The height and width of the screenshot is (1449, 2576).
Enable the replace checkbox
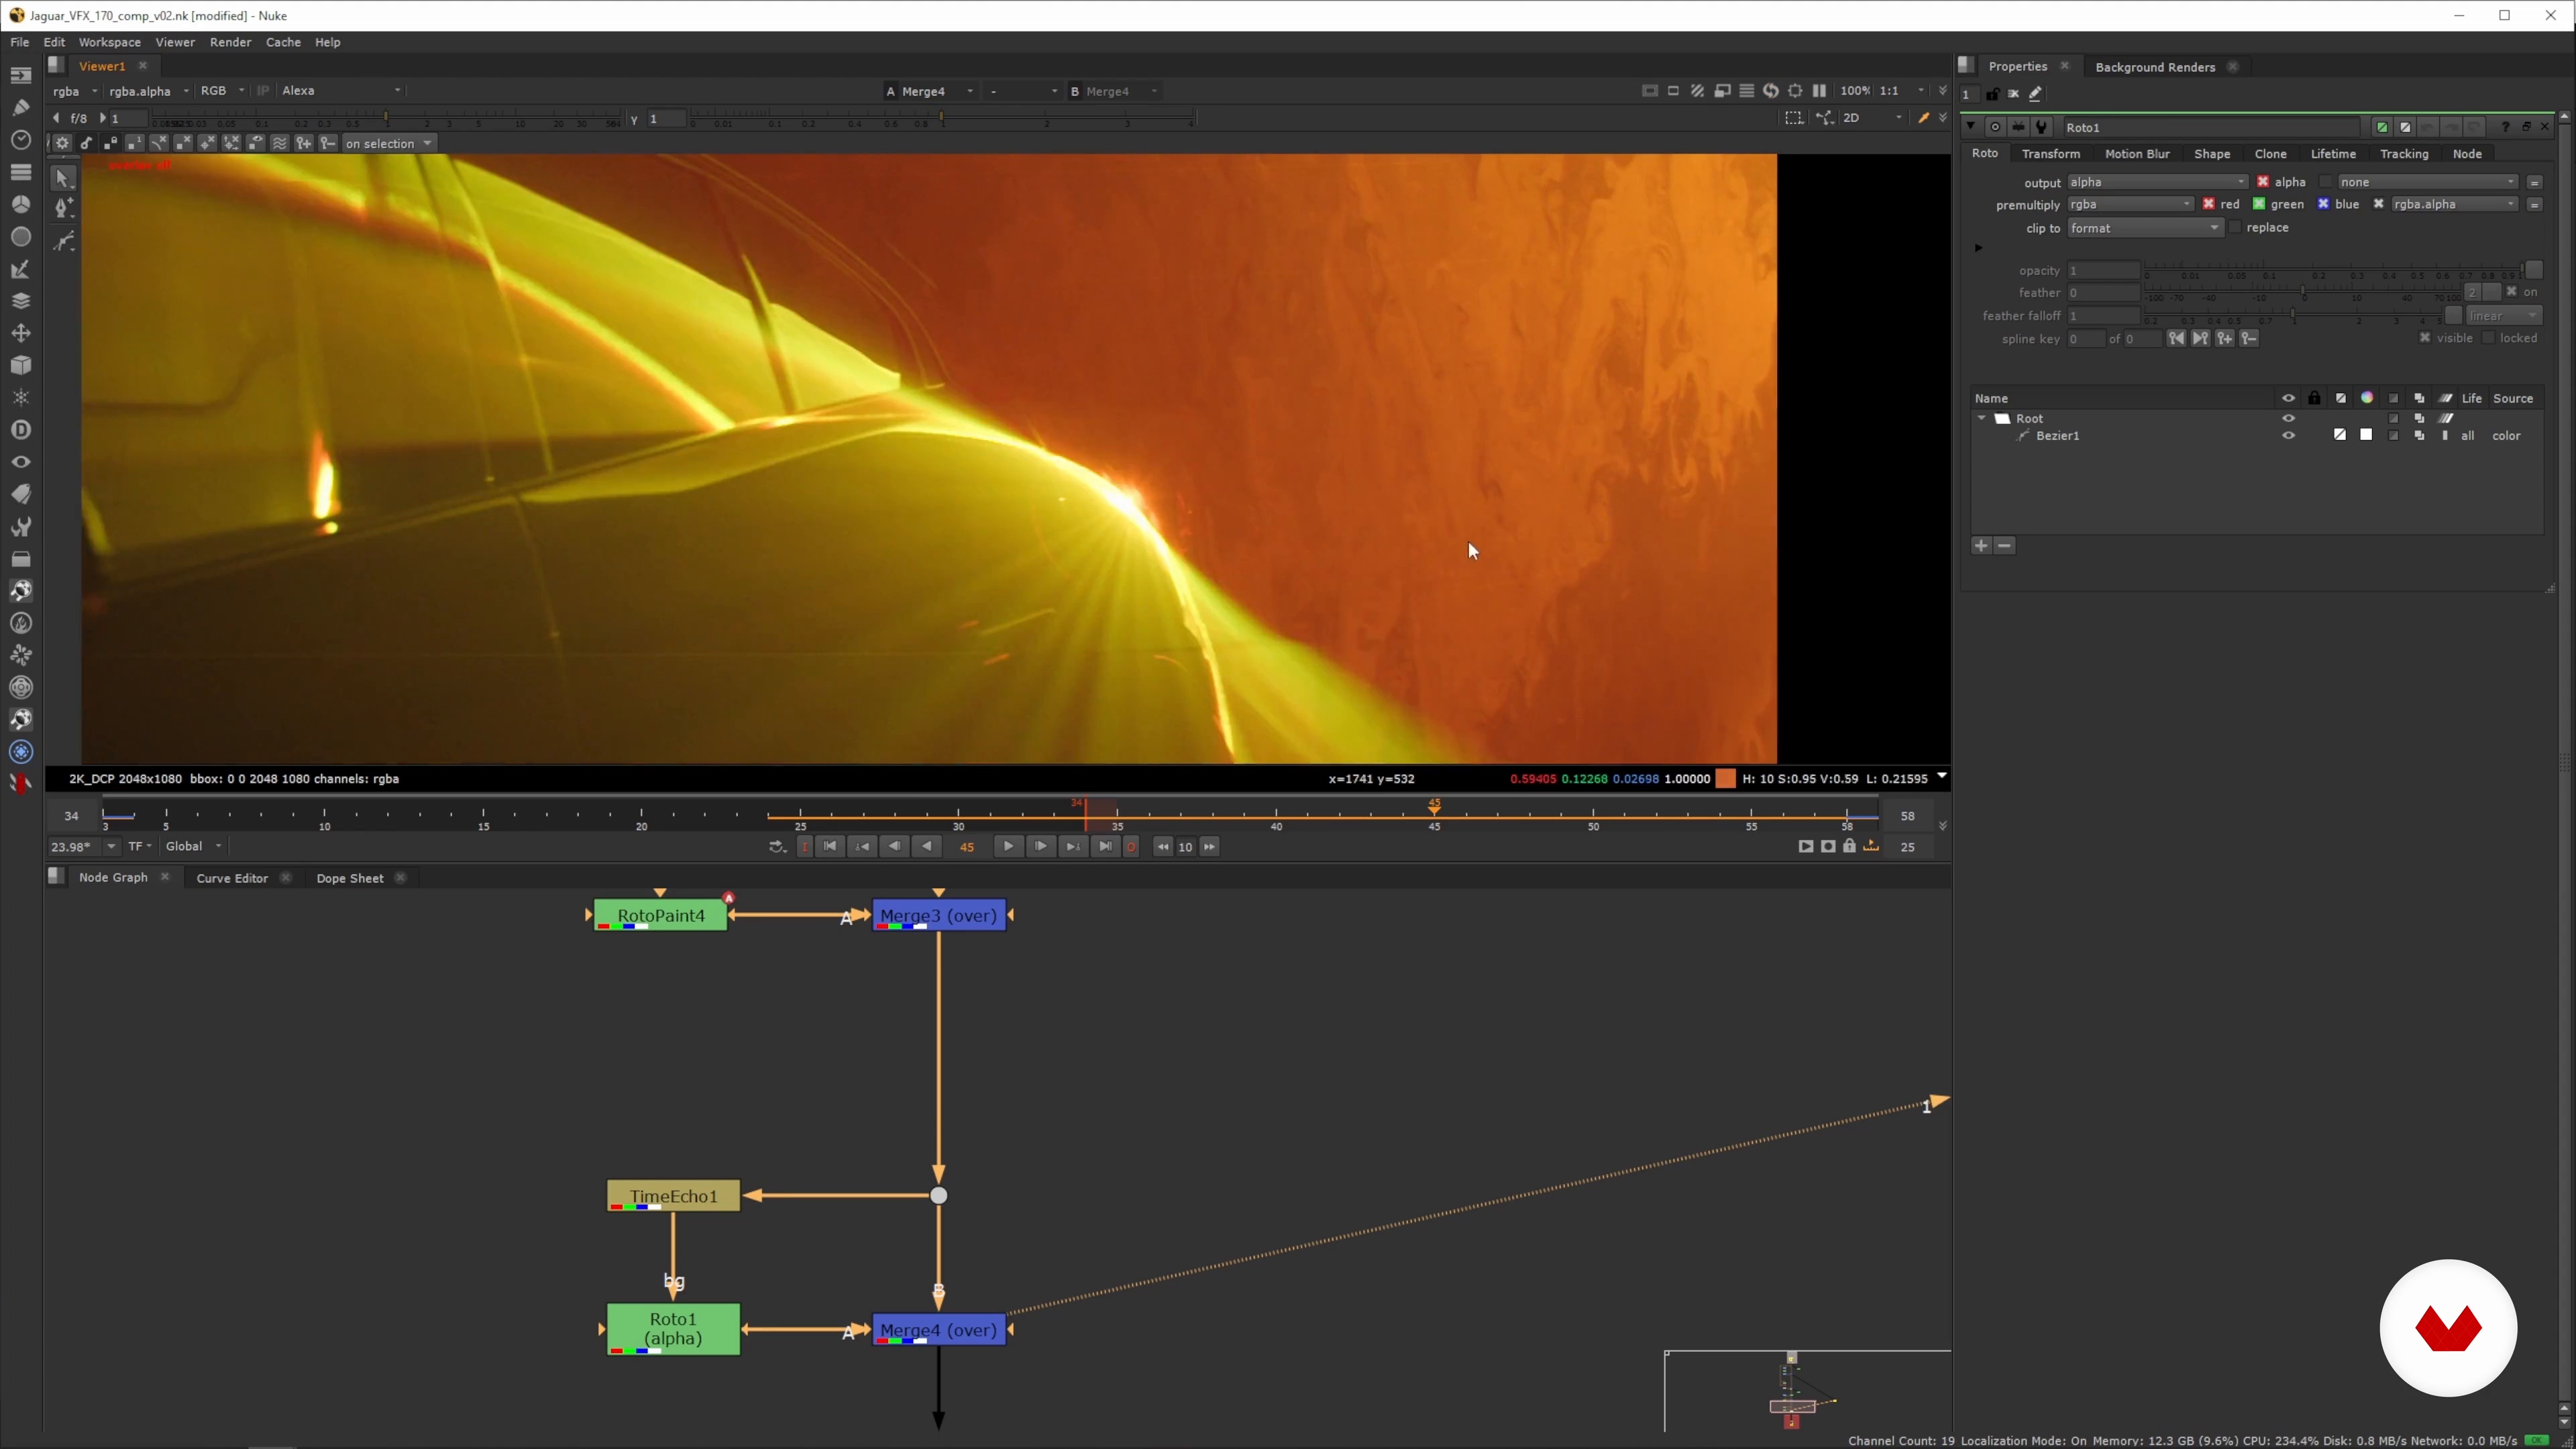(x=2235, y=228)
